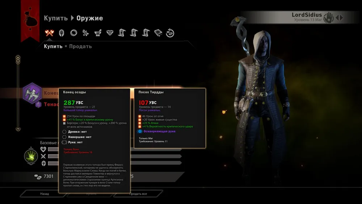Click the red Требование: Уровень 18 text
Viewport: 362px width, 204px height.
(78, 152)
